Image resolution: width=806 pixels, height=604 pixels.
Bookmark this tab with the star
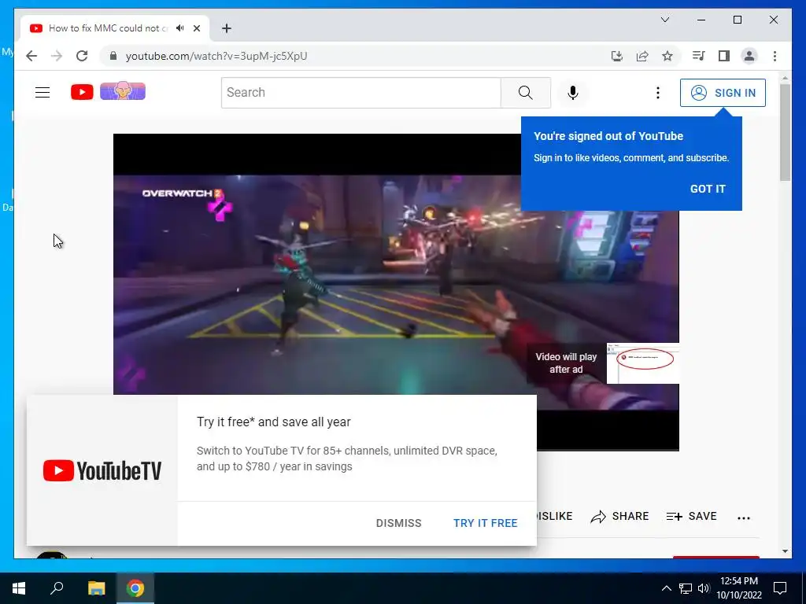[667, 56]
